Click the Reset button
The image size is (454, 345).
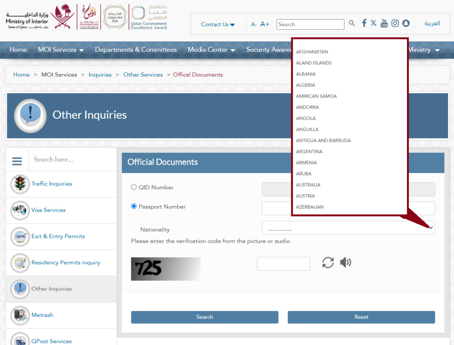coord(361,317)
